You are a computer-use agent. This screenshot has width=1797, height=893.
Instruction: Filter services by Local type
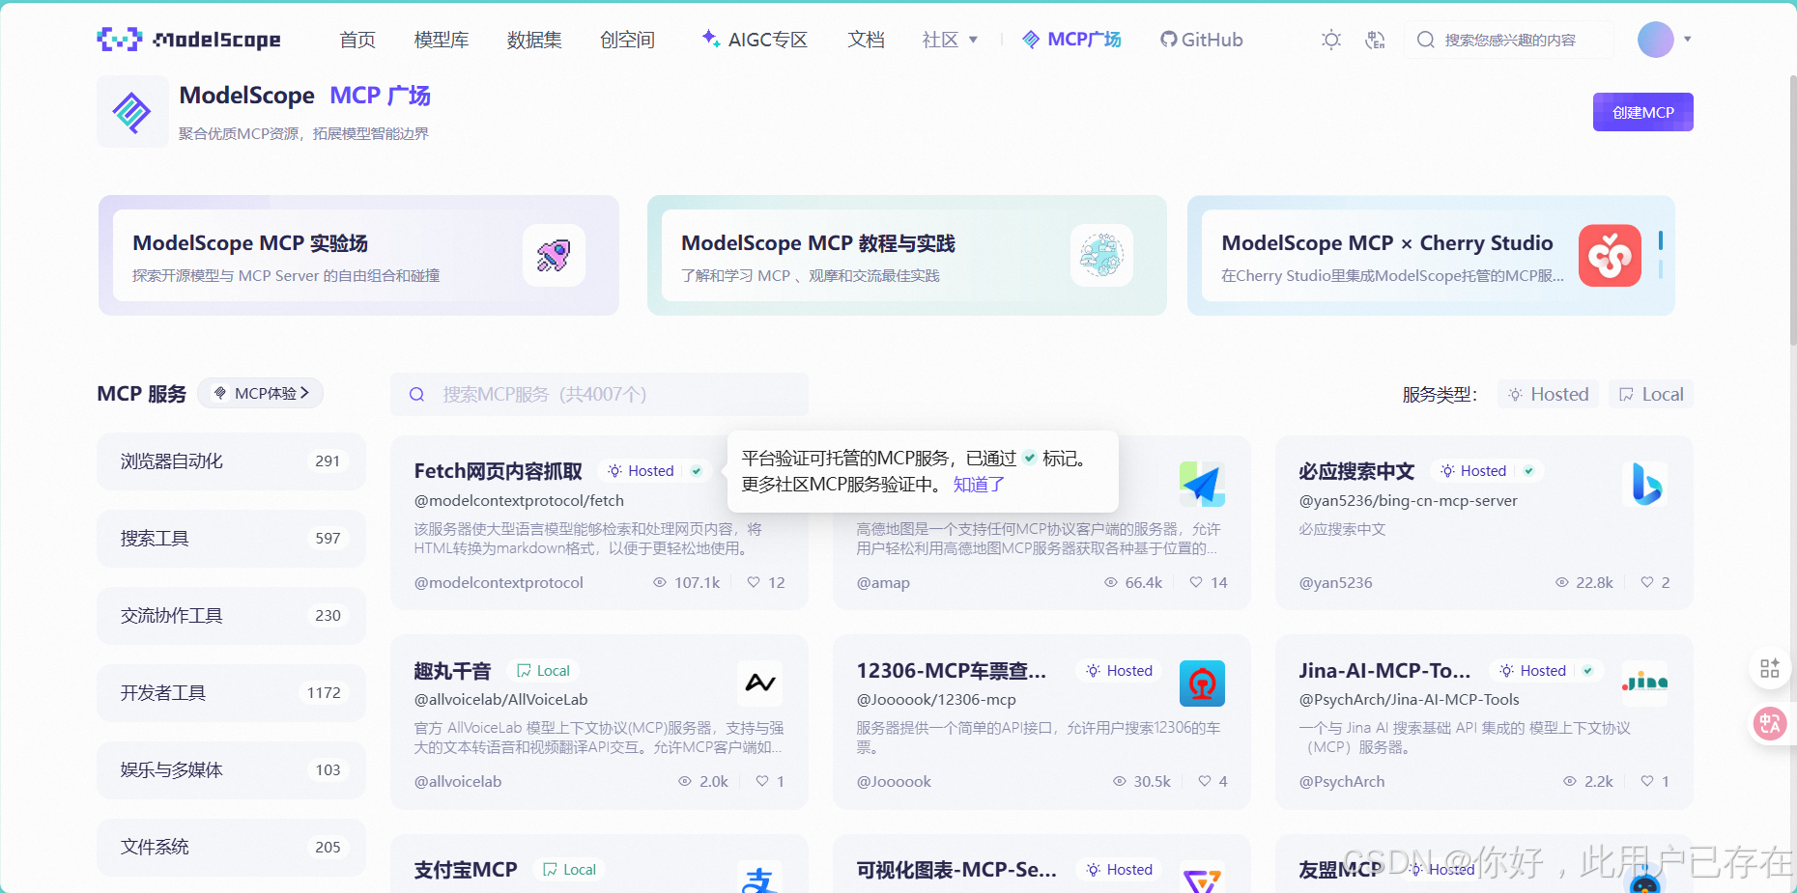[x=1651, y=394]
